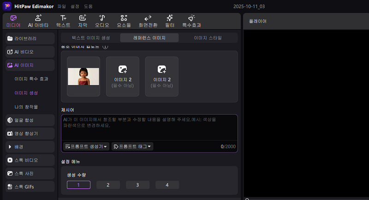Click the 얼굴 합성 sidebar button

point(30,120)
